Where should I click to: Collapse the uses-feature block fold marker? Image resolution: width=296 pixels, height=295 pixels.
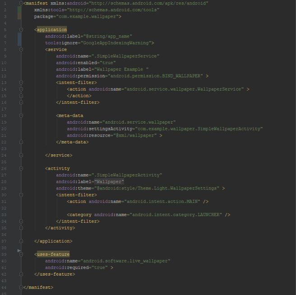(21, 254)
